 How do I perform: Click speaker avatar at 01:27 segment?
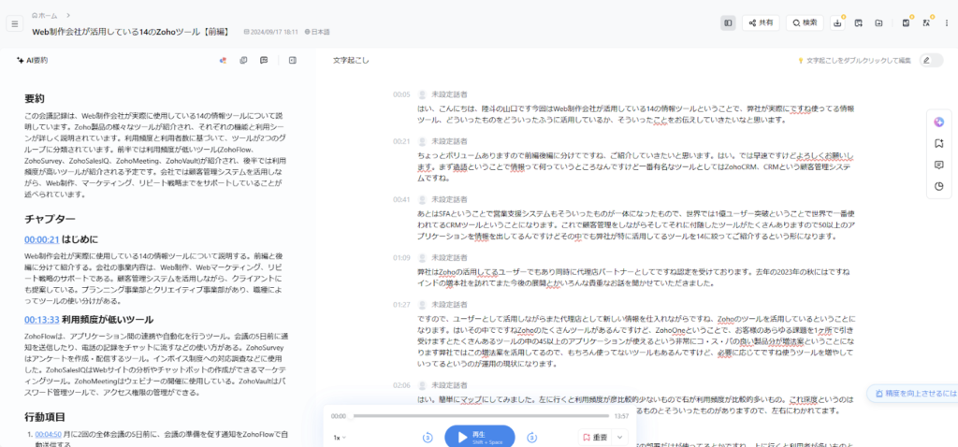pyautogui.click(x=422, y=304)
